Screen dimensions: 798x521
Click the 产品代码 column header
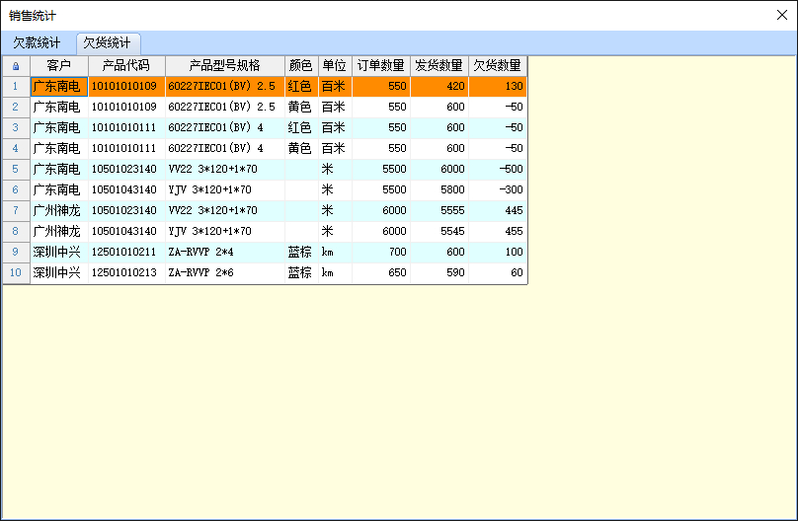pyautogui.click(x=125, y=66)
